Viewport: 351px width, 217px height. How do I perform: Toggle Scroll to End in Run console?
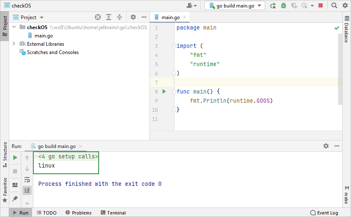[x=27, y=190]
